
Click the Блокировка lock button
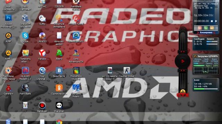206,32
